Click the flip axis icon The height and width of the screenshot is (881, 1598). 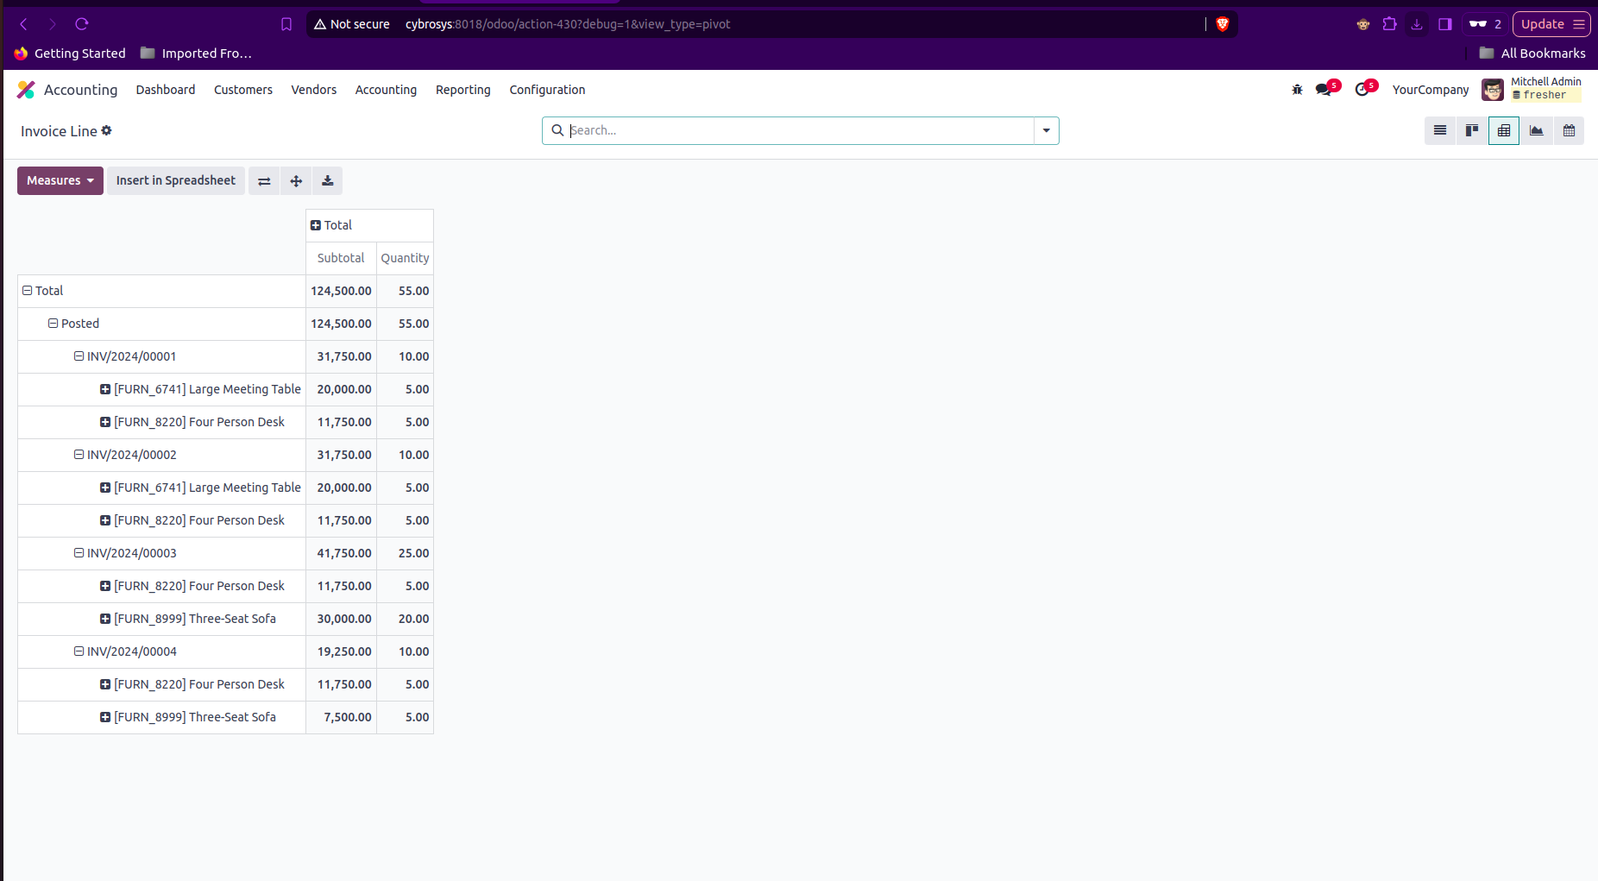pos(264,180)
